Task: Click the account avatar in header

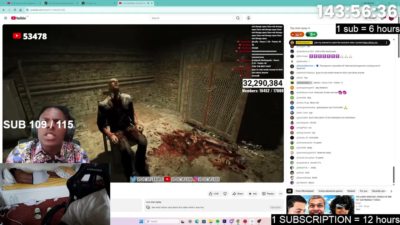Action: (x=391, y=18)
